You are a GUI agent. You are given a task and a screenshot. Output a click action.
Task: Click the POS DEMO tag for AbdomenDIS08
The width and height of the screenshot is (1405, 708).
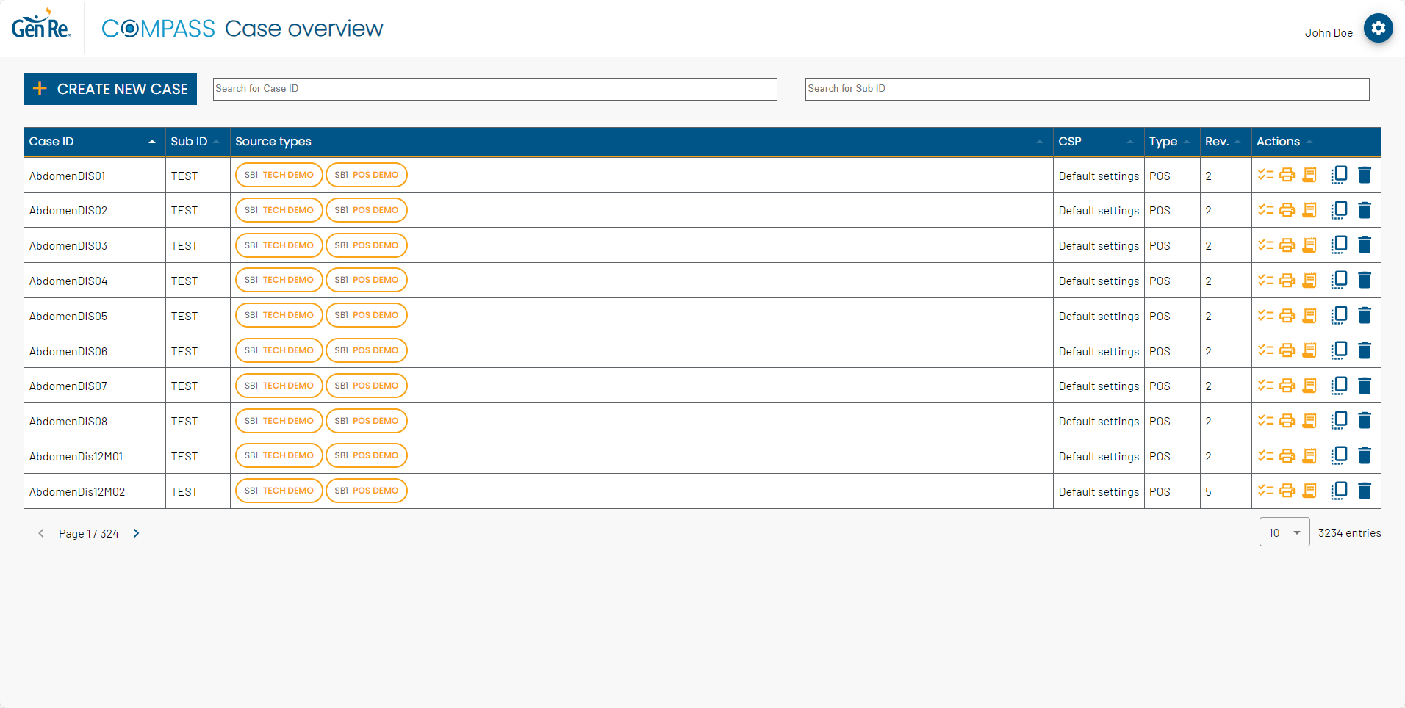tap(367, 420)
